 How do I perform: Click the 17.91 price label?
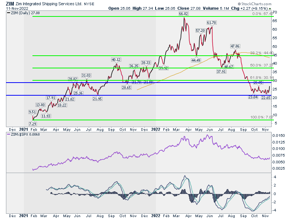click(51, 98)
